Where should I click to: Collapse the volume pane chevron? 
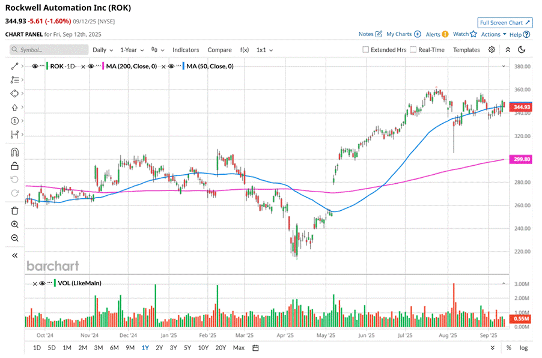[x=504, y=284]
